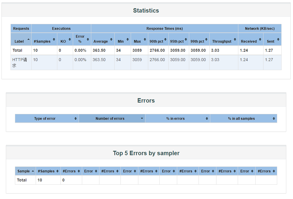
Task: Sort Errors table by Type of error
Action: [75, 119]
